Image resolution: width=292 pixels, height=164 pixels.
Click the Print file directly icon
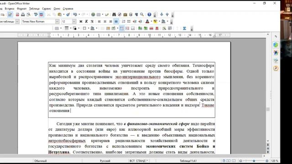[x=23, y=15]
